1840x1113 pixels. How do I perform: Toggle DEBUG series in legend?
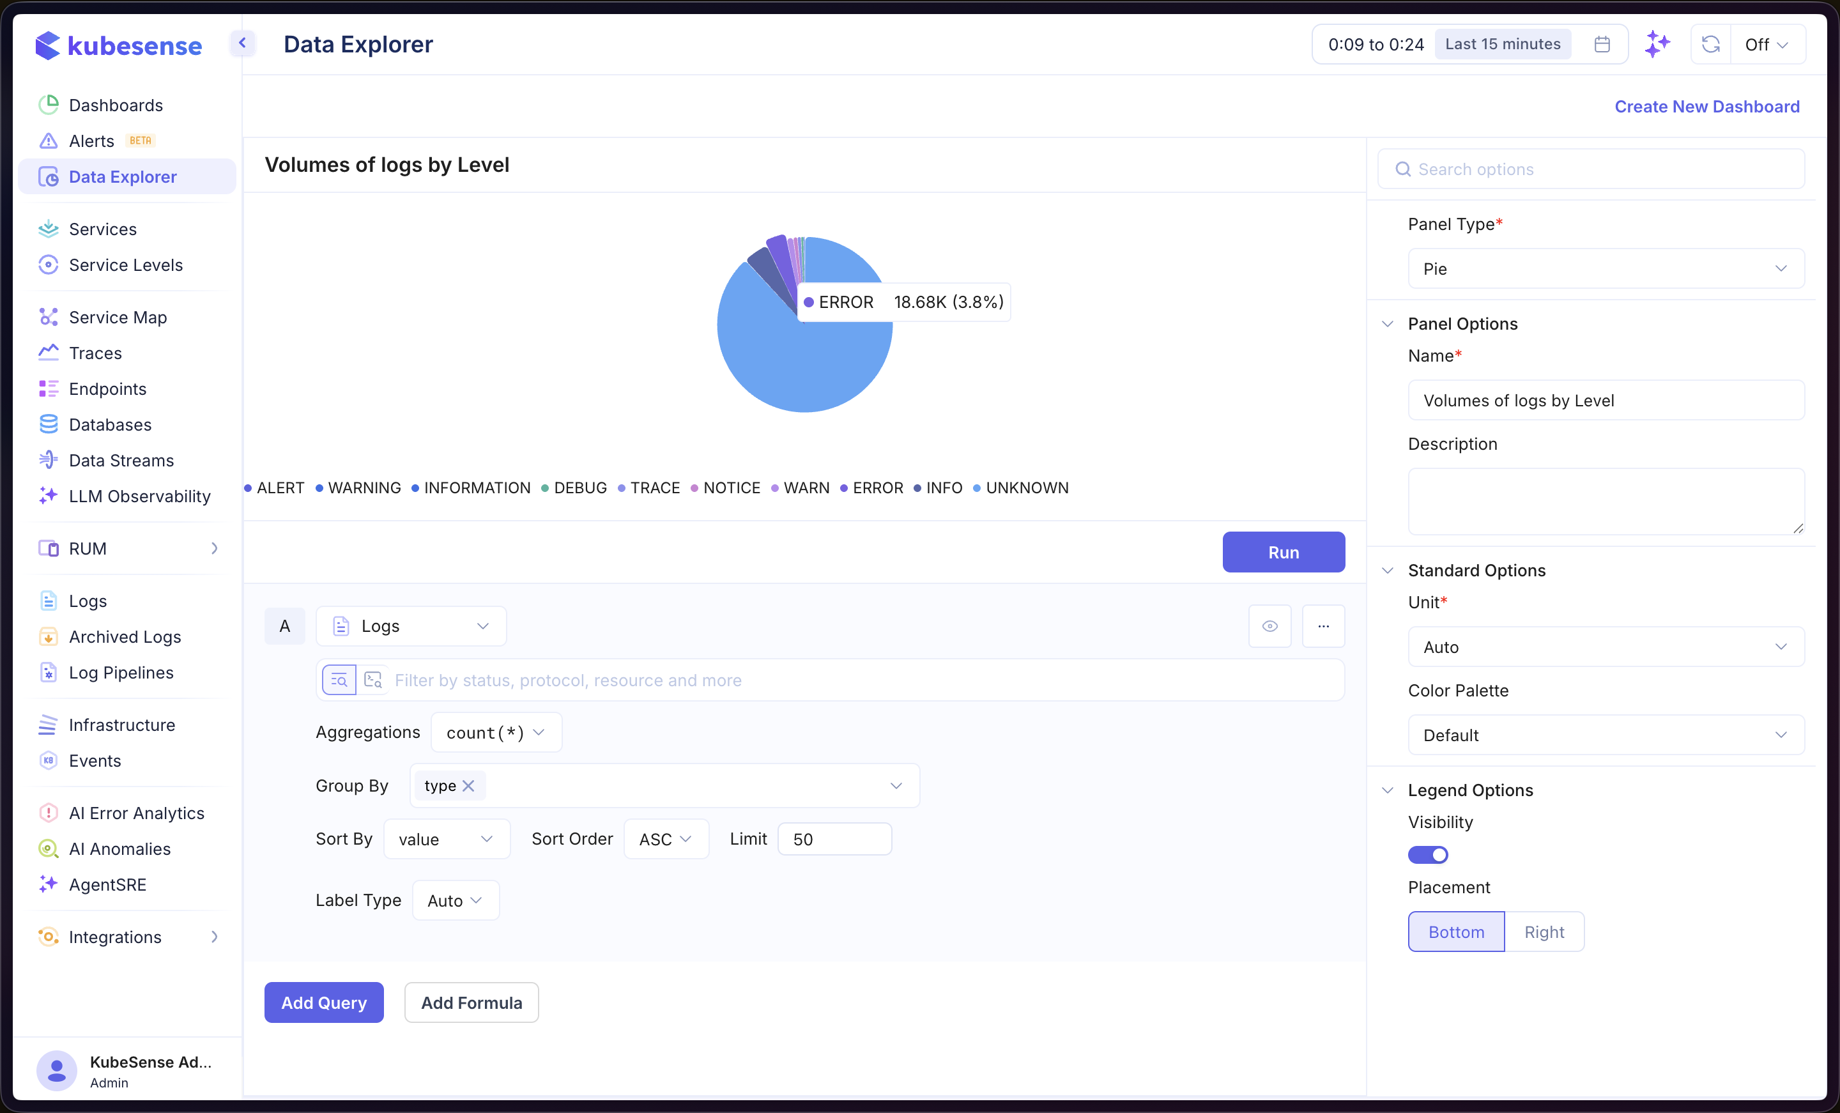(574, 489)
